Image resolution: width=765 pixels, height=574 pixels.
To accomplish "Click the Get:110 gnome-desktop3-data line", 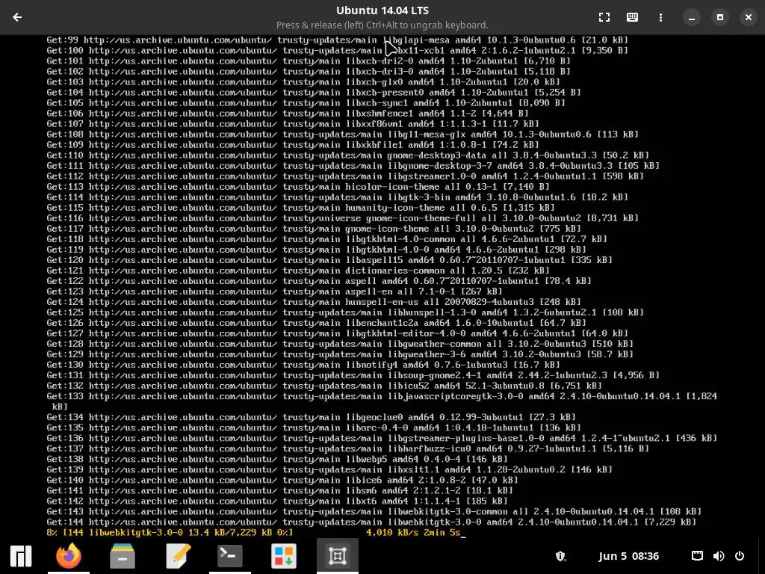I will pos(348,155).
